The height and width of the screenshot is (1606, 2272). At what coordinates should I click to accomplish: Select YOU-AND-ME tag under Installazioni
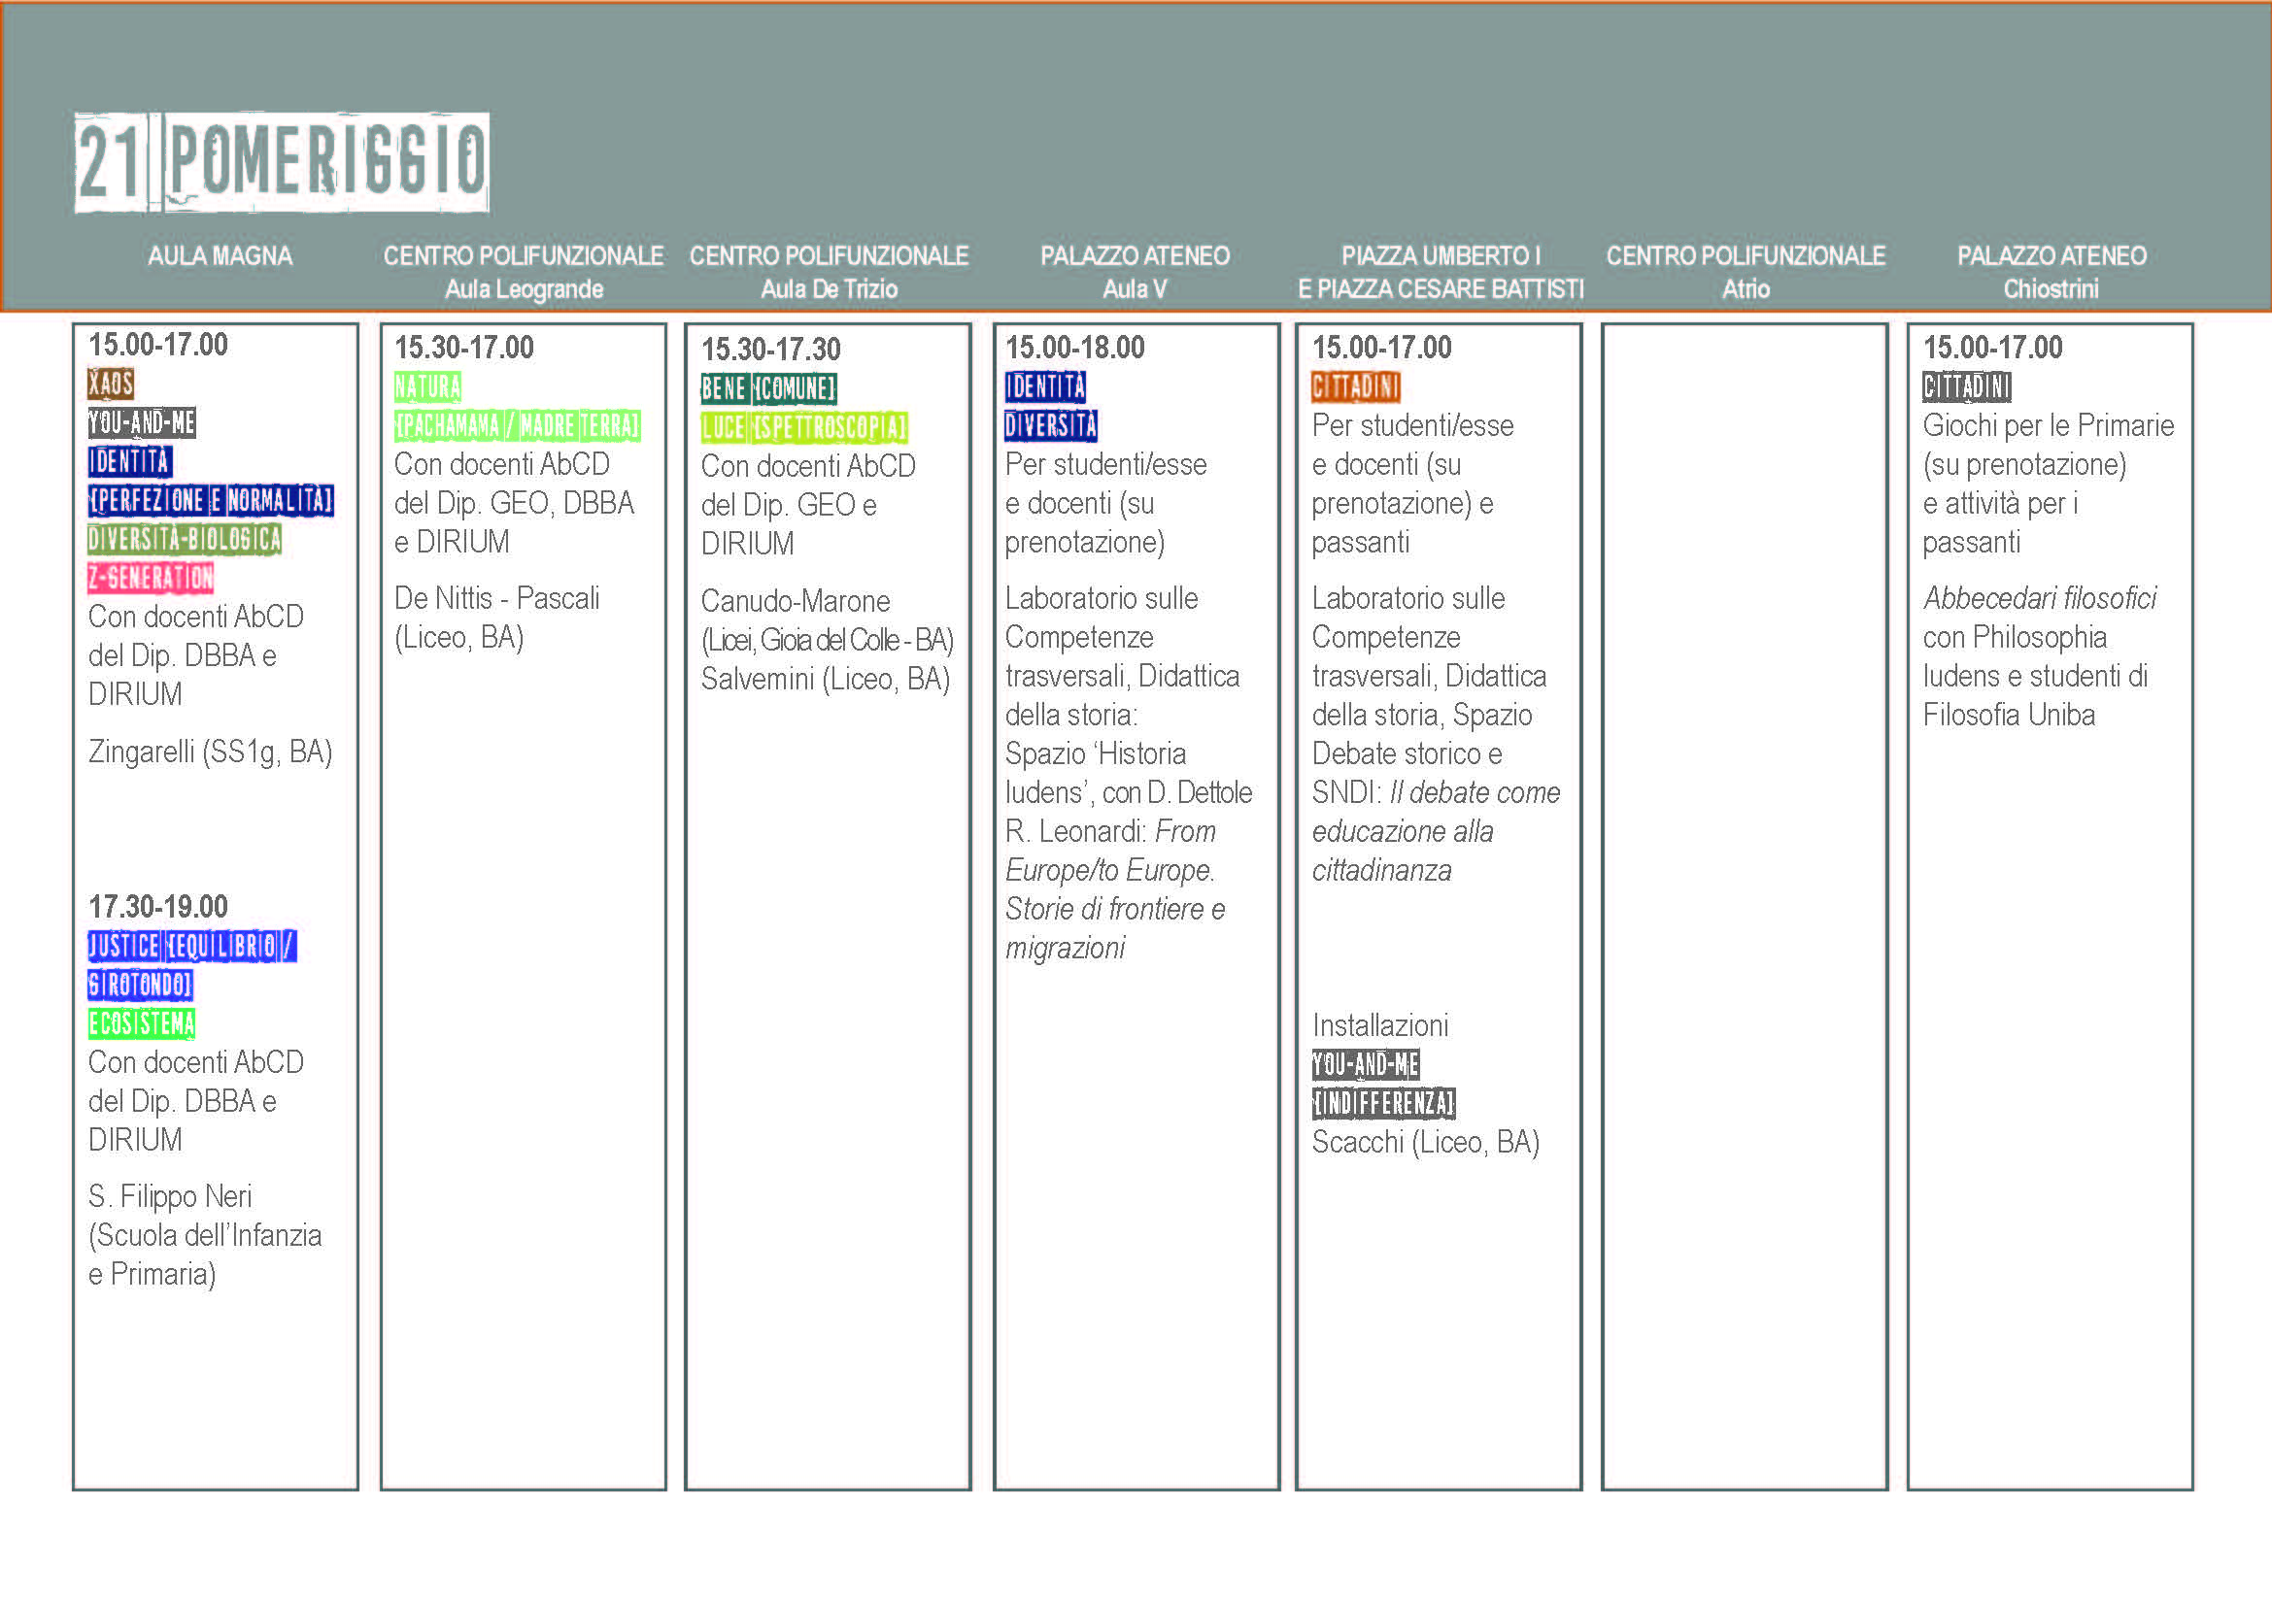click(1366, 1065)
